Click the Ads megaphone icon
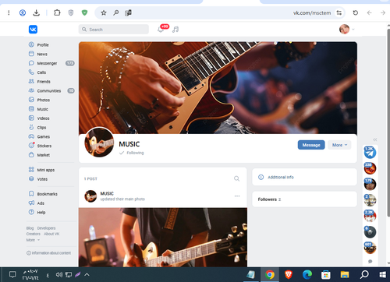390x282 pixels. [31, 203]
